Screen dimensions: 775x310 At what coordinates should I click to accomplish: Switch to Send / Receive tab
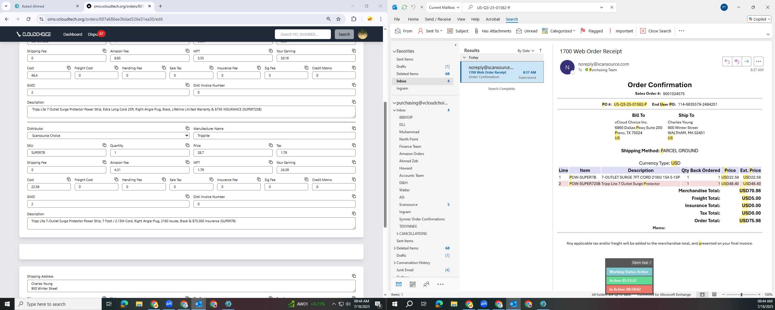click(438, 19)
